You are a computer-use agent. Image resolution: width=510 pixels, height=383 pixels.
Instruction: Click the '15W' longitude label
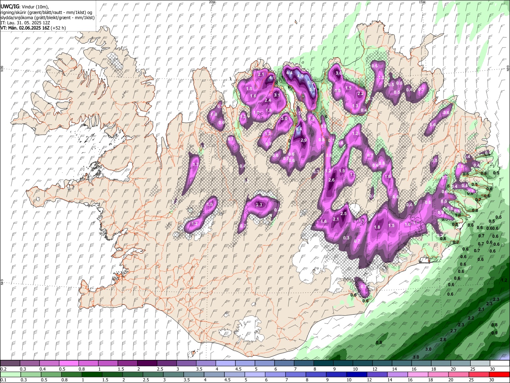[422, 2]
